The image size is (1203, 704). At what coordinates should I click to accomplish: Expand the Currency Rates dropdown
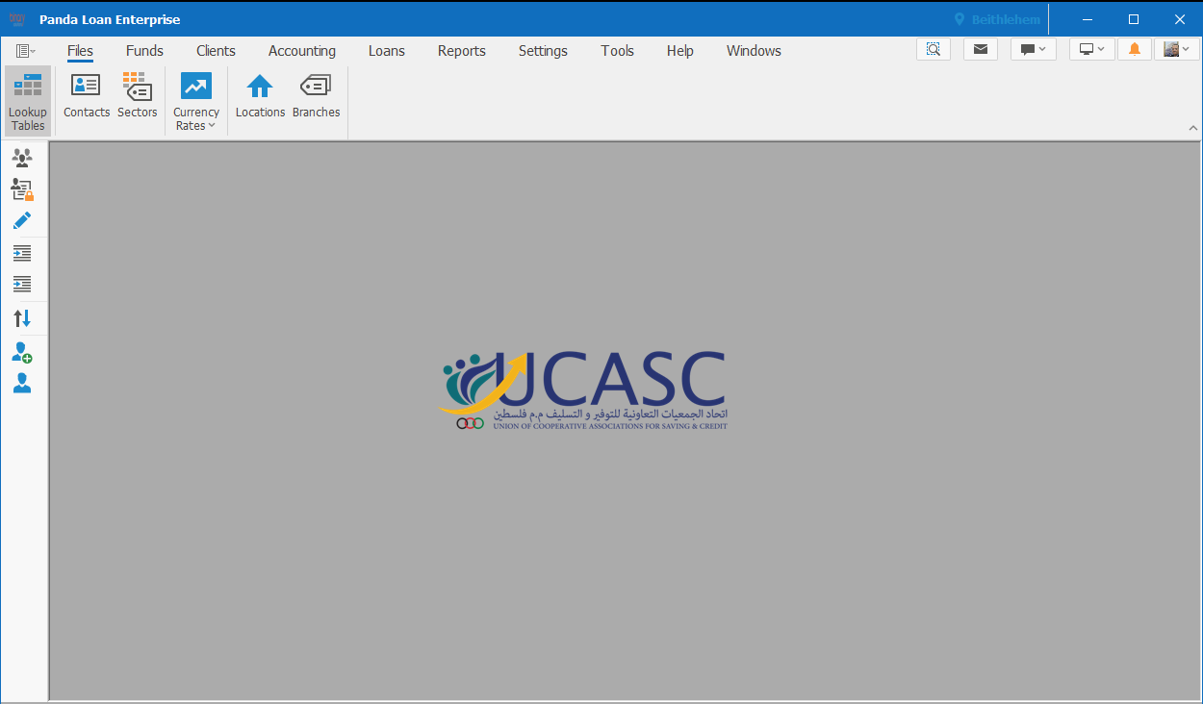click(196, 102)
